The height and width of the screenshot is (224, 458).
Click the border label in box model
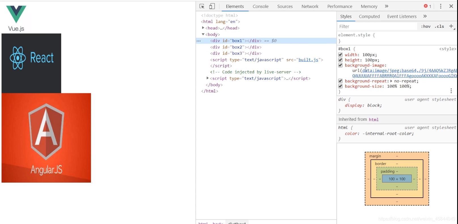point(380,164)
